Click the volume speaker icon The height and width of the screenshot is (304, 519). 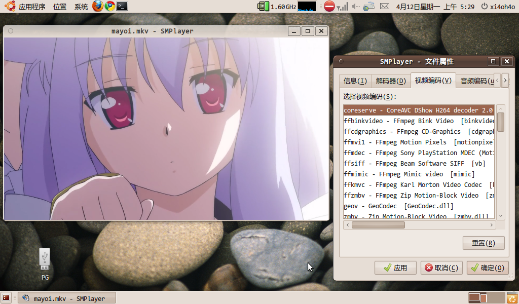coord(356,7)
